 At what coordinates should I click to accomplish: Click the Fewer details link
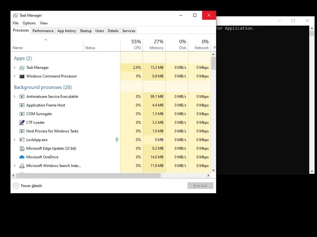(x=32, y=186)
